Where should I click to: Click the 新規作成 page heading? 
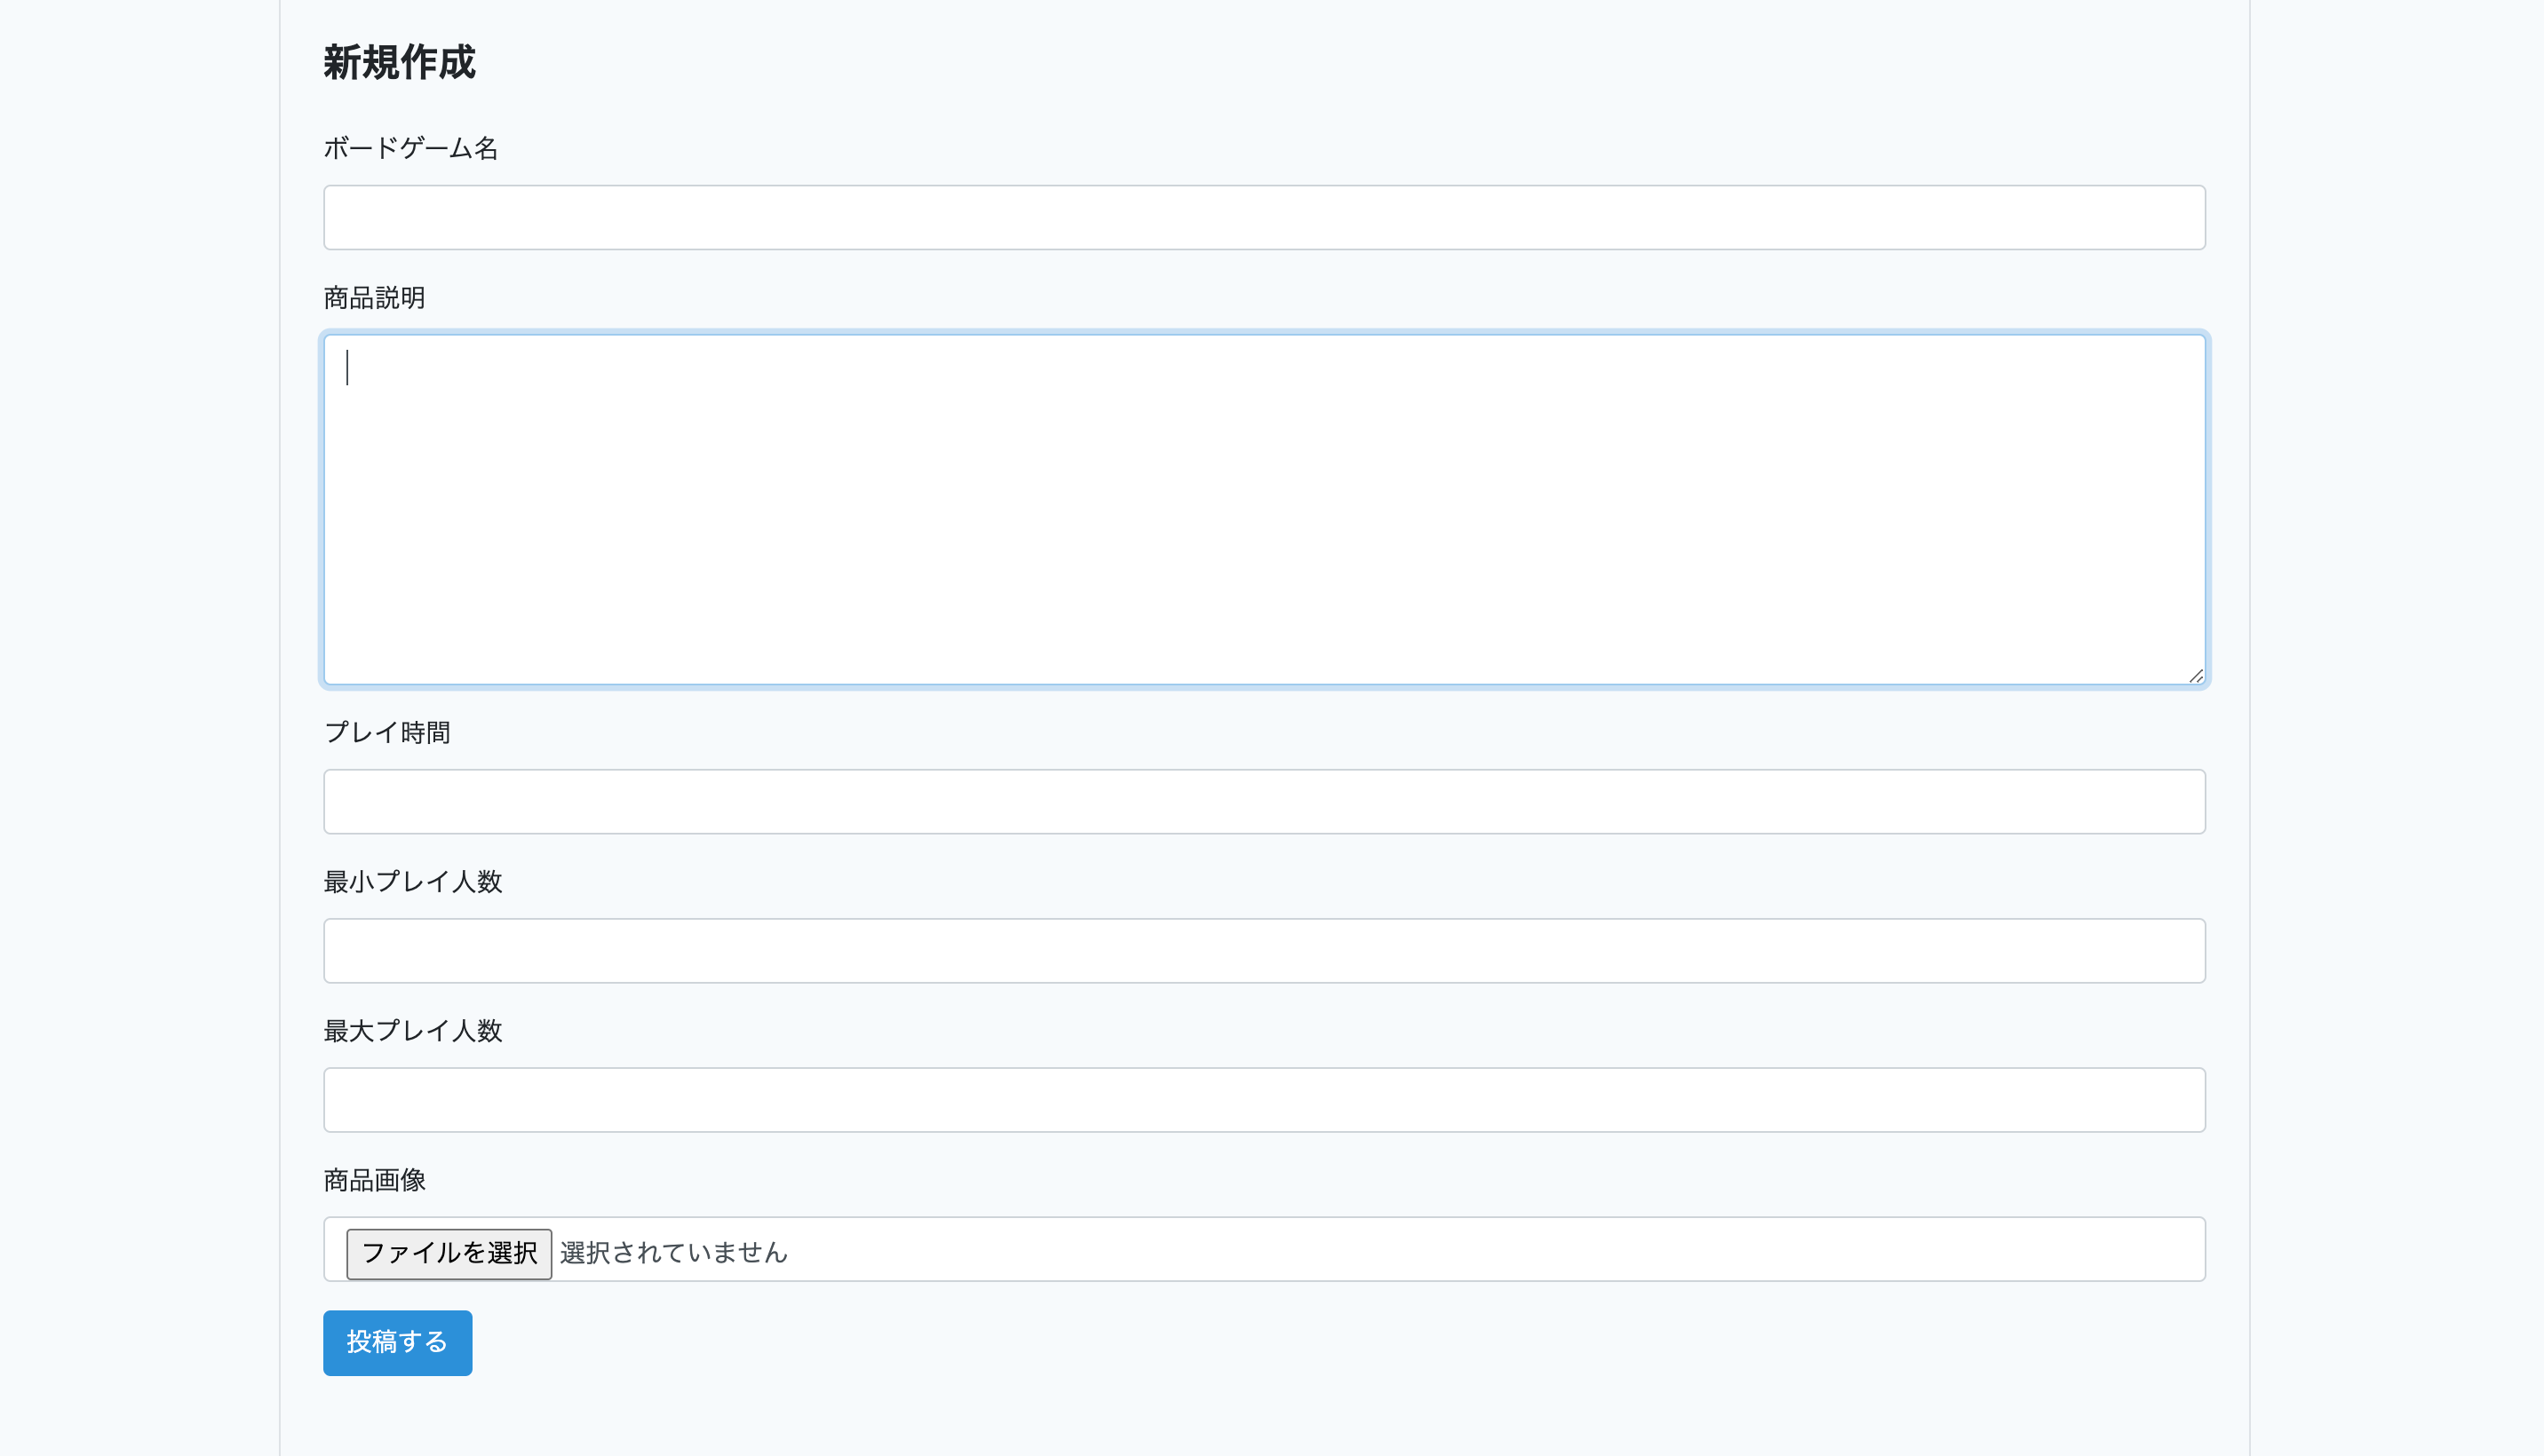pos(399,62)
